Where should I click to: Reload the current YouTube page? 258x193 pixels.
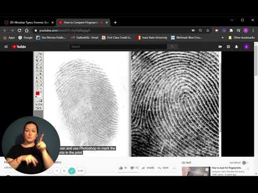pyautogui.click(x=19, y=31)
